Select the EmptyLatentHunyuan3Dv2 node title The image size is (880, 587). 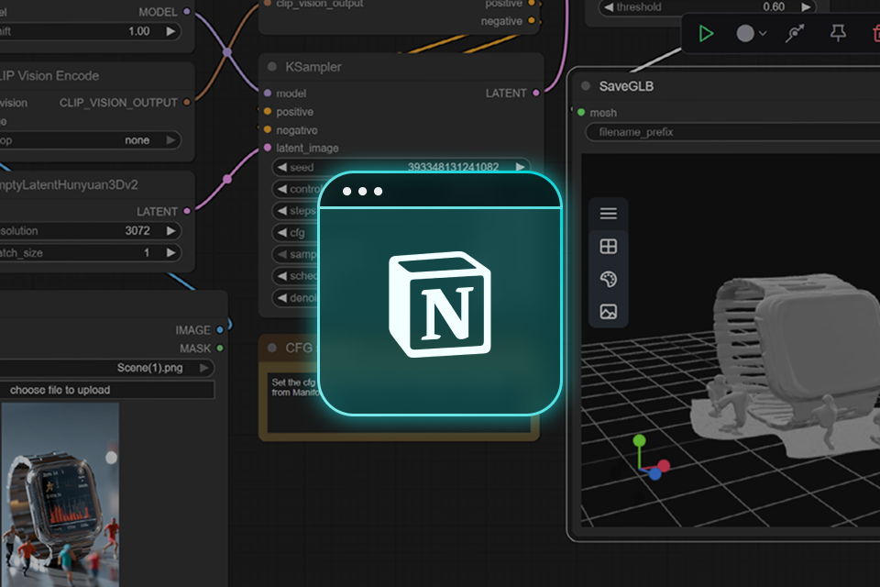69,184
